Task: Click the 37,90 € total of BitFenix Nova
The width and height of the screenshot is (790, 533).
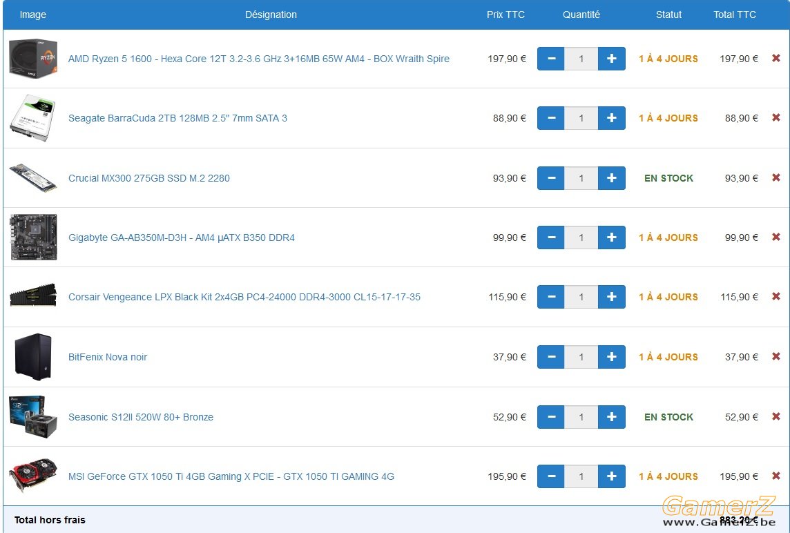Action: [x=742, y=357]
